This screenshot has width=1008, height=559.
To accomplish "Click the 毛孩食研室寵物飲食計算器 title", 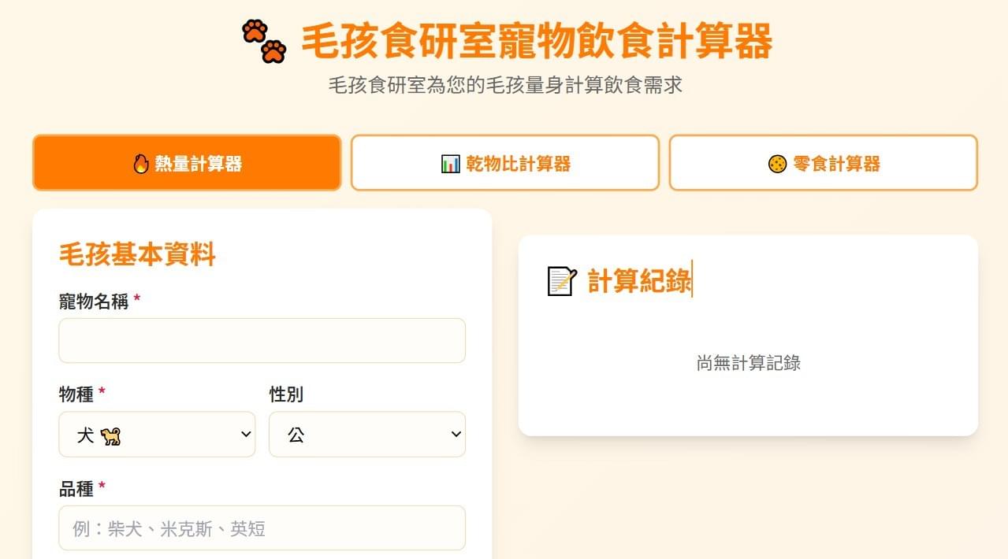I will click(x=537, y=42).
